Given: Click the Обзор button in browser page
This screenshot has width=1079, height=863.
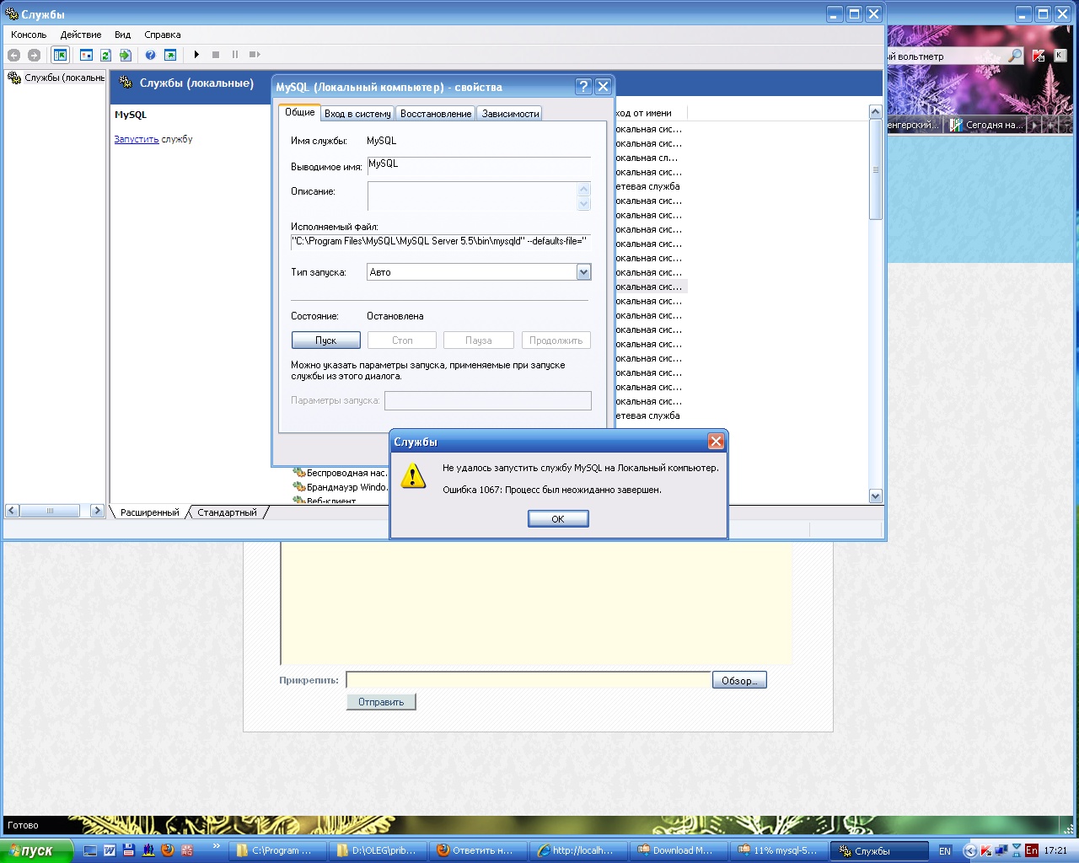Looking at the screenshot, I should click(x=739, y=681).
